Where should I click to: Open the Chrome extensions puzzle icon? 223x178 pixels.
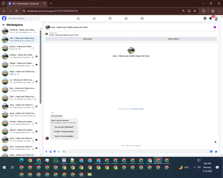pos(203,11)
